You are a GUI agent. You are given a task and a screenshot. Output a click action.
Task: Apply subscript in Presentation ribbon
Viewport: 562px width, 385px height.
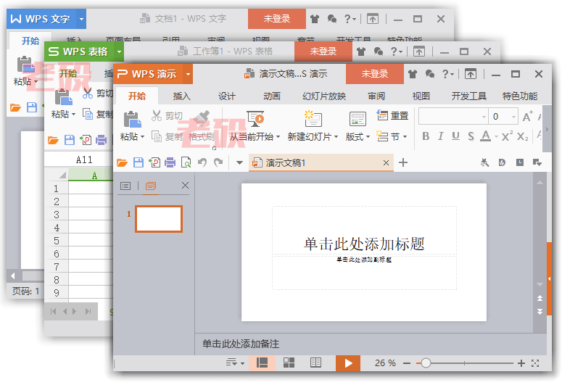523,136
